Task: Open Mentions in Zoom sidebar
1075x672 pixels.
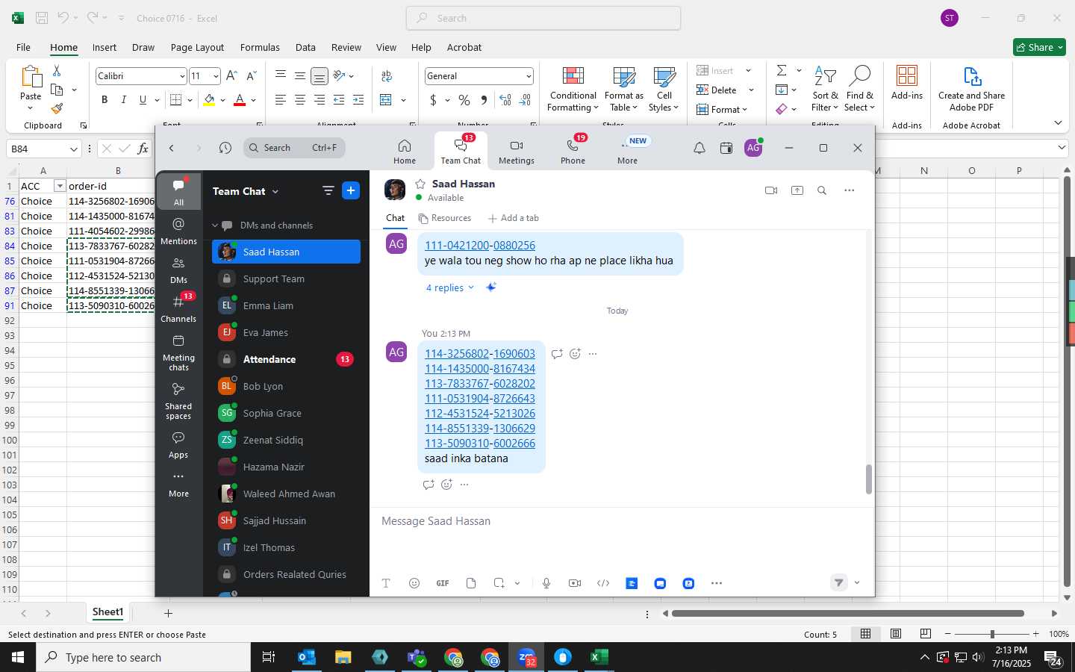Action: [x=178, y=231]
